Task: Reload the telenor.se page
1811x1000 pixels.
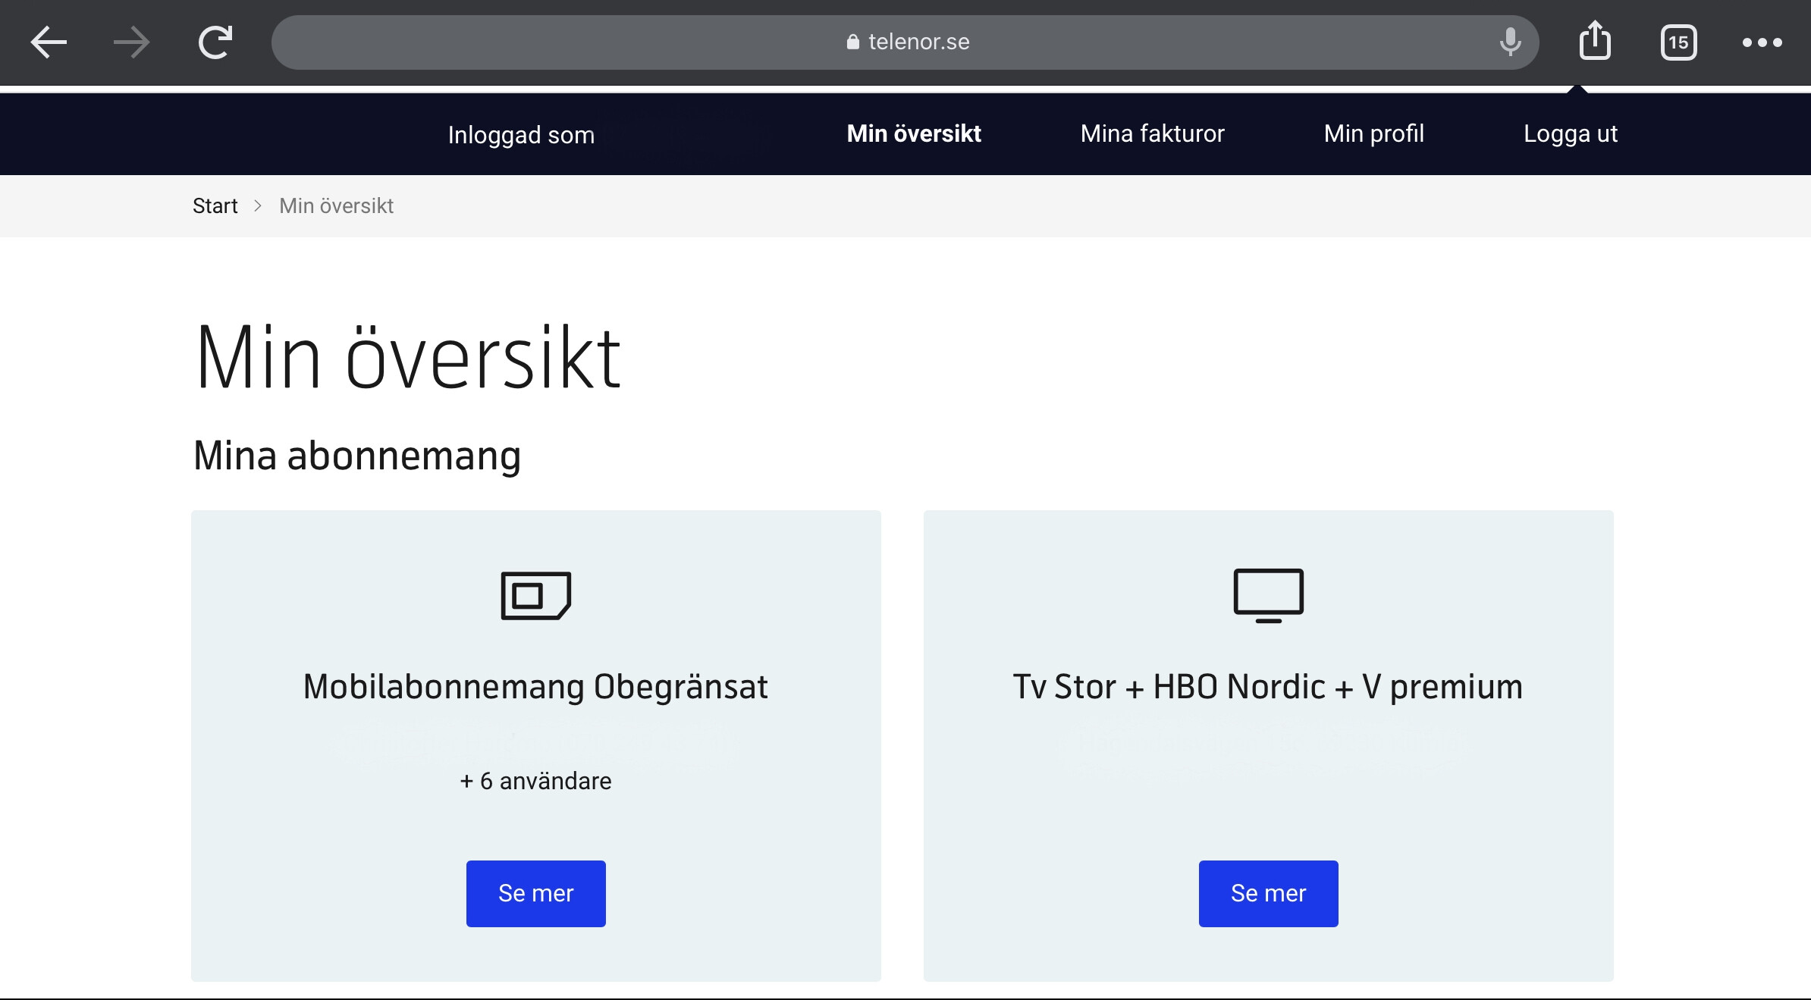Action: (x=215, y=42)
